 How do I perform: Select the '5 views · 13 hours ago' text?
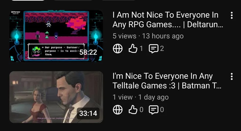pos(148,36)
